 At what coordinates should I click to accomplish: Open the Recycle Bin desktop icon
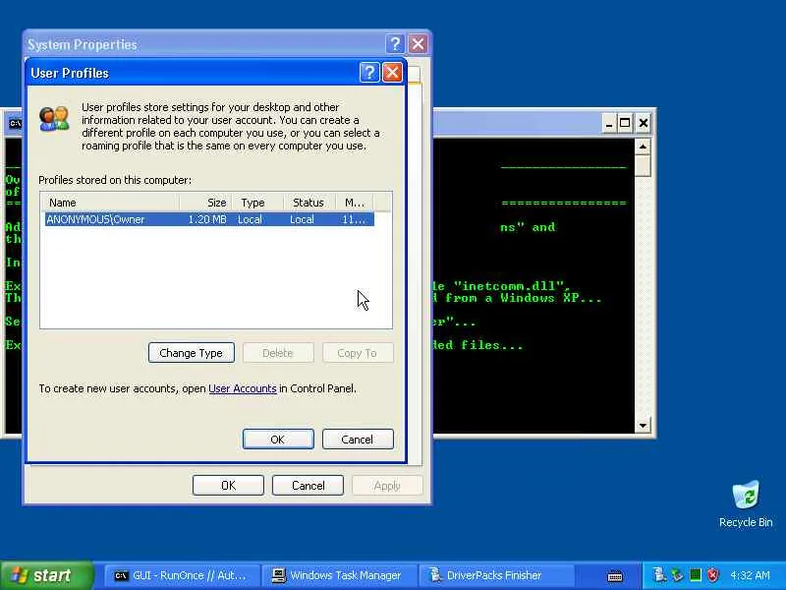746,504
